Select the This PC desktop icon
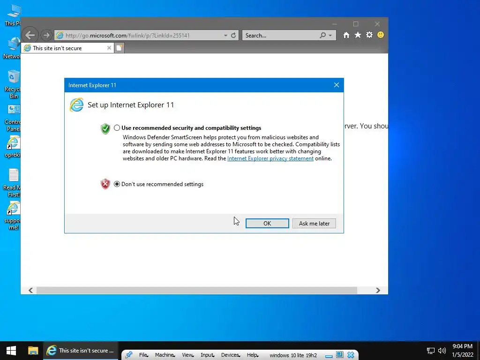This screenshot has height=360, width=480. point(13,15)
